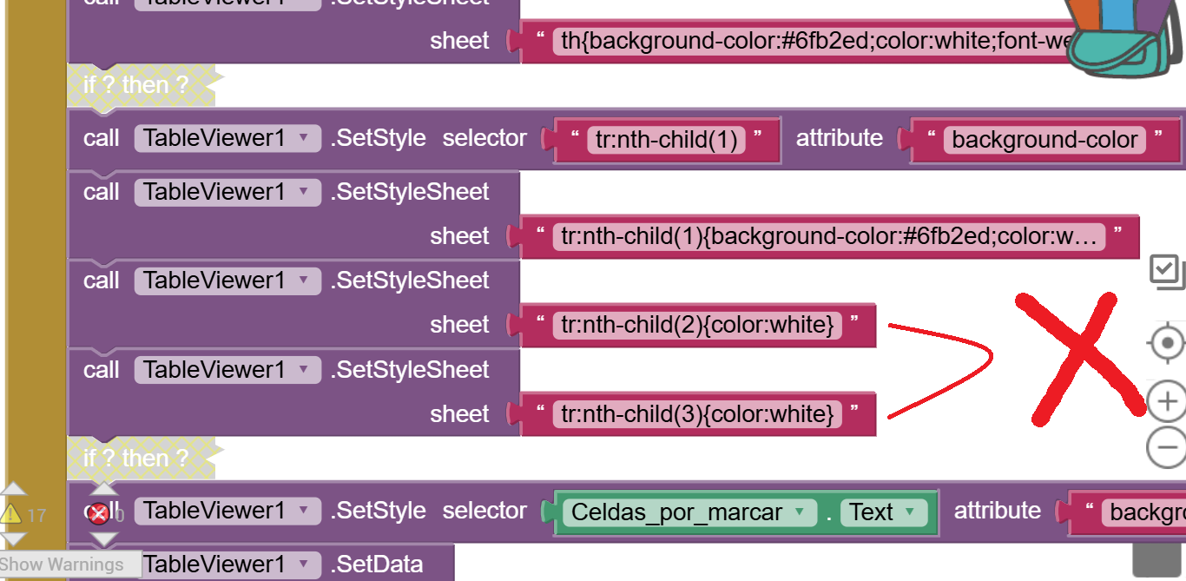Open TableViewer1 dropdown on the tr:nth-child(2) SetStyleSheet block
Image resolution: width=1186 pixels, height=581 pixels.
click(227, 281)
